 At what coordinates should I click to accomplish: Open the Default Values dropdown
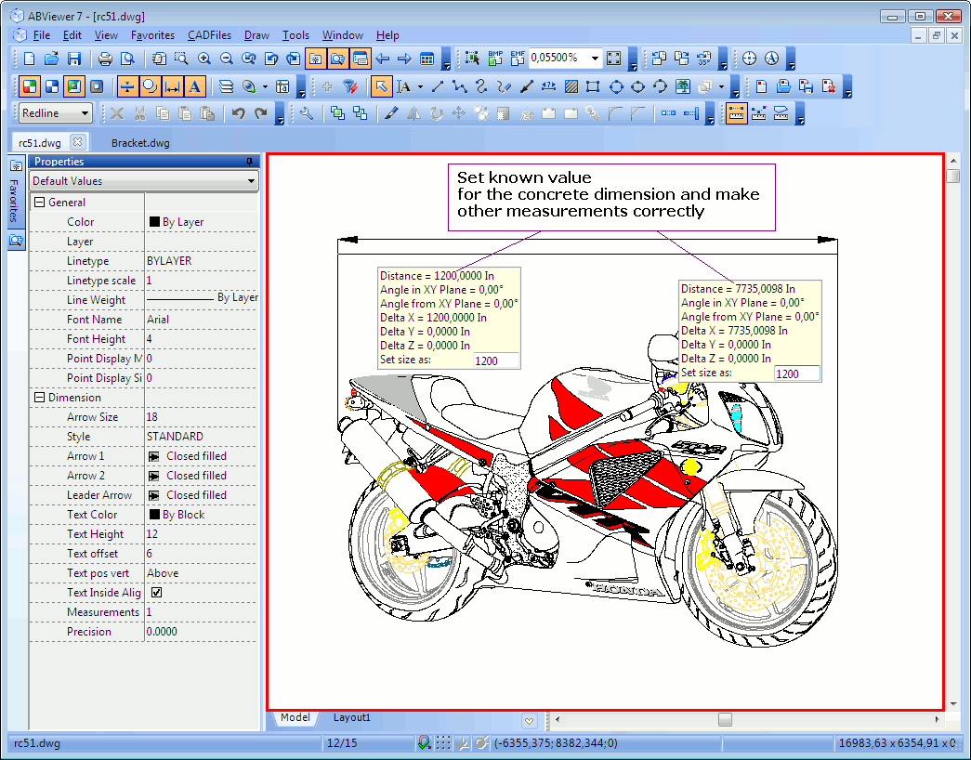[251, 181]
